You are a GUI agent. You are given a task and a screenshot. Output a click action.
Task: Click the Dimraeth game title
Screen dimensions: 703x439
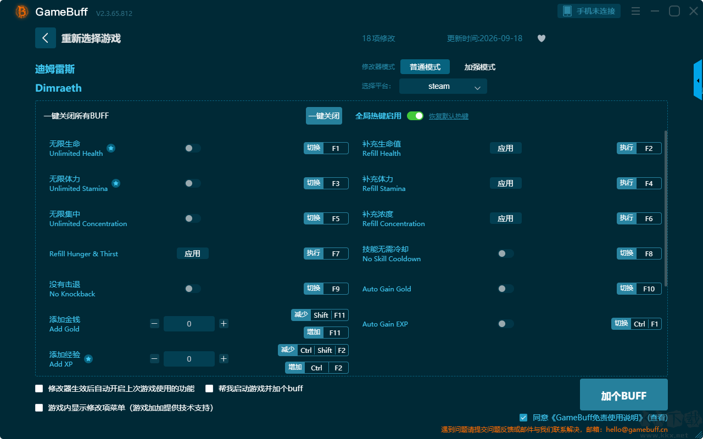point(58,88)
